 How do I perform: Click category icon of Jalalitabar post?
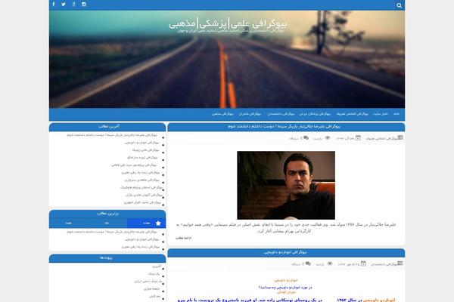coord(400,137)
